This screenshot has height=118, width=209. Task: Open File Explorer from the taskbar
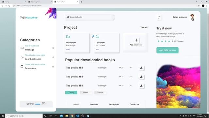coord(67,116)
